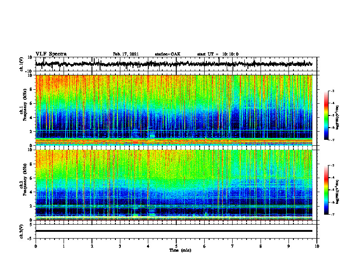Click the "start UT = 10:10:0" label
Screen dimensions: 357x276
(x=218, y=54)
